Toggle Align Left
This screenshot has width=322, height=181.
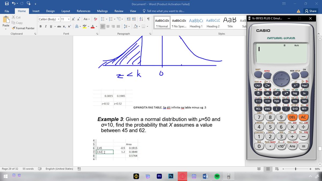pyautogui.click(x=103, y=26)
